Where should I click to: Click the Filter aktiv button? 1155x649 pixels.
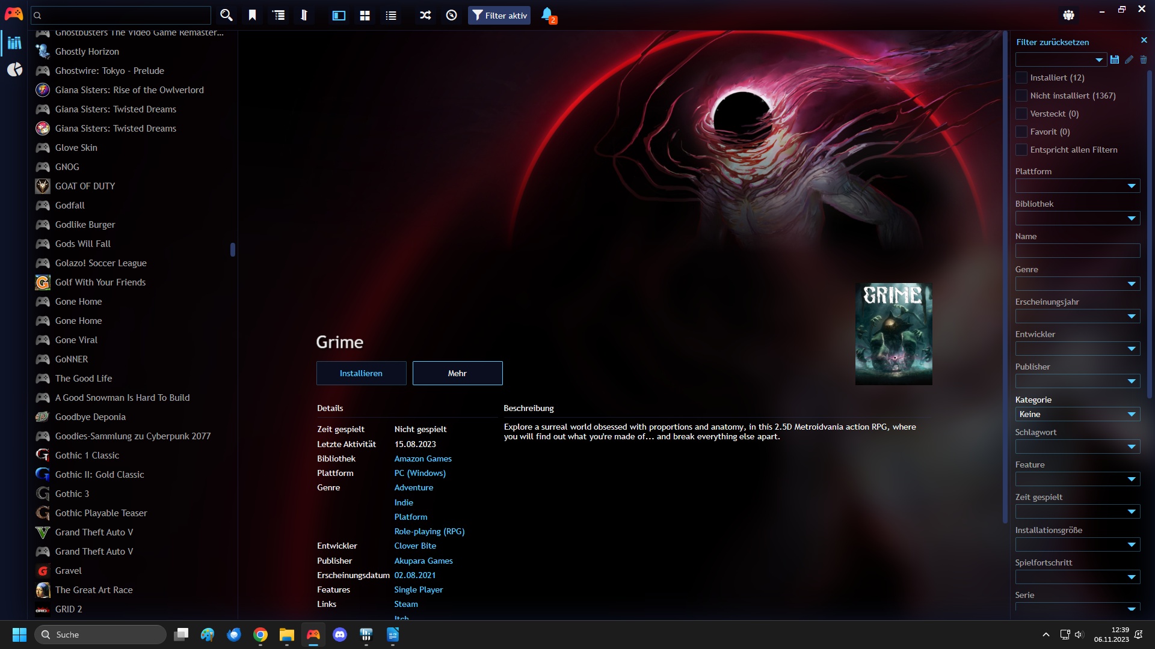pos(499,15)
